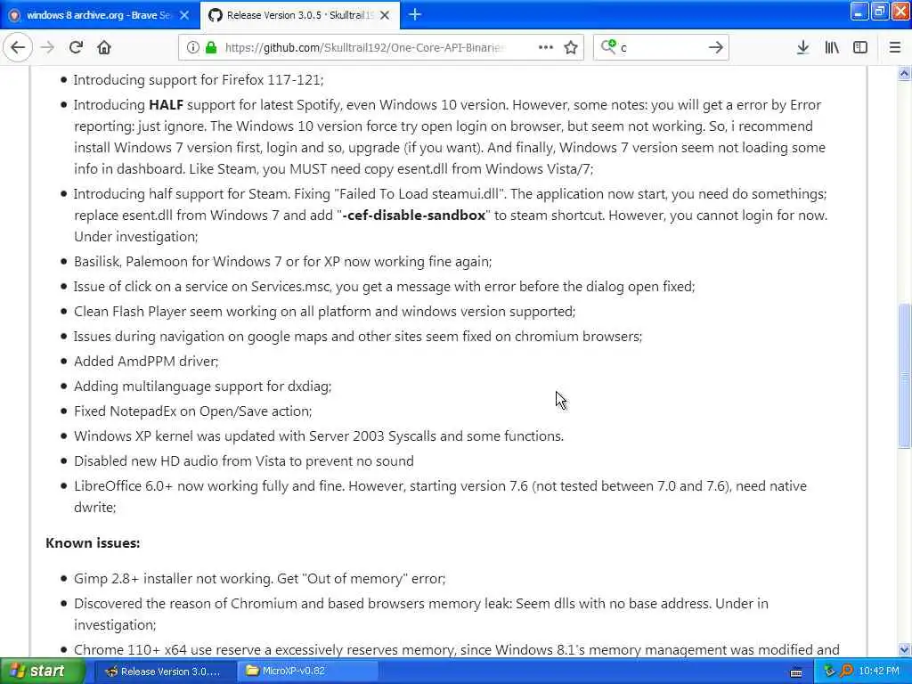Click 'Issues during navigation on google maps' line
912x684 pixels.
point(358,337)
